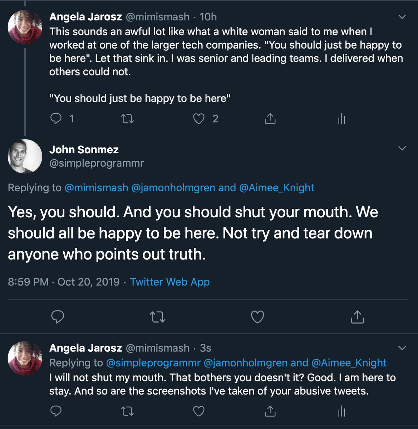Open more options on Angela's first tweet
Viewport: 418px width, 429px height.
tap(402, 17)
